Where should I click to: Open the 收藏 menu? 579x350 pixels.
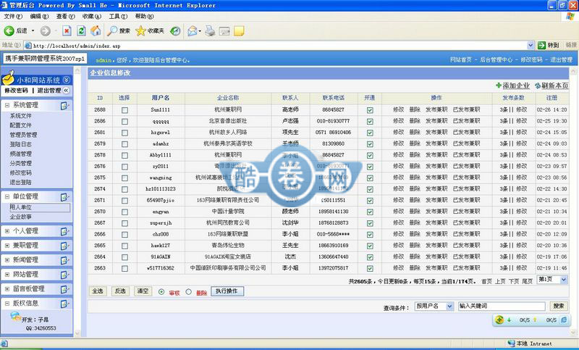(x=92, y=16)
